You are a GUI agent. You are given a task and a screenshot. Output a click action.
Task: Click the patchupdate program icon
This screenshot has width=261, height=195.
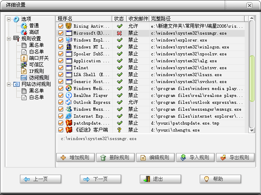pos(69,123)
